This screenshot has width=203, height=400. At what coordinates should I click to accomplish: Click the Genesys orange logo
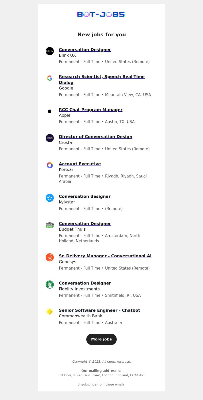tap(50, 257)
